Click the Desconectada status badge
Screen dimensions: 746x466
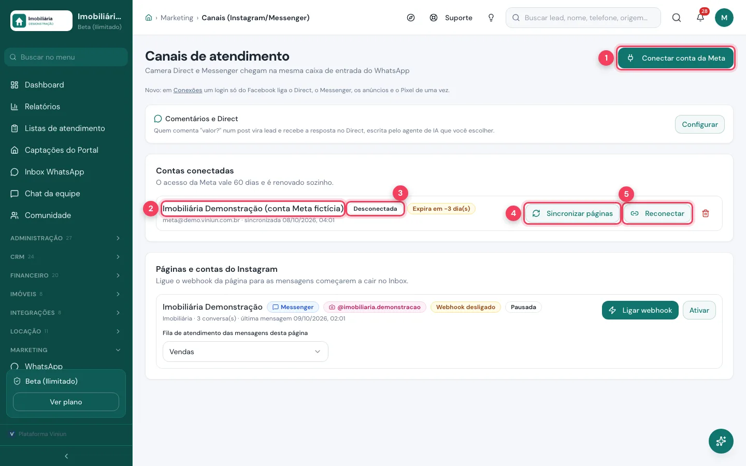[376, 209]
